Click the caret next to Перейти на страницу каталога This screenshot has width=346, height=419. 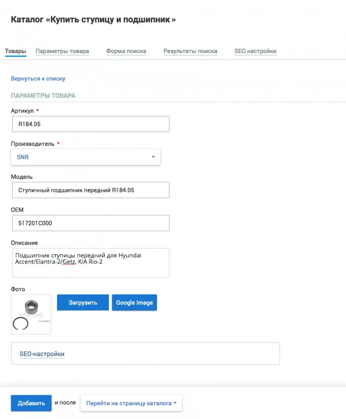click(x=174, y=403)
